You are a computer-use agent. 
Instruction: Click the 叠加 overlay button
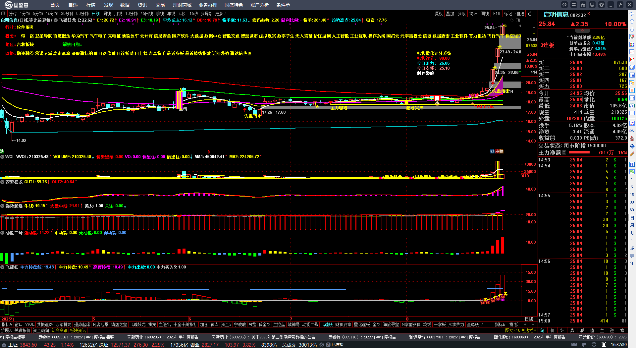pyautogui.click(x=450, y=14)
